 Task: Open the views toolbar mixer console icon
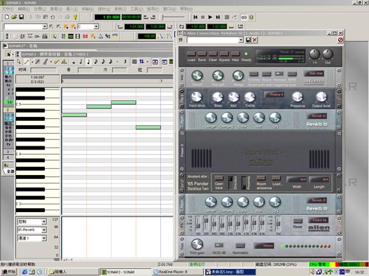(63, 36)
